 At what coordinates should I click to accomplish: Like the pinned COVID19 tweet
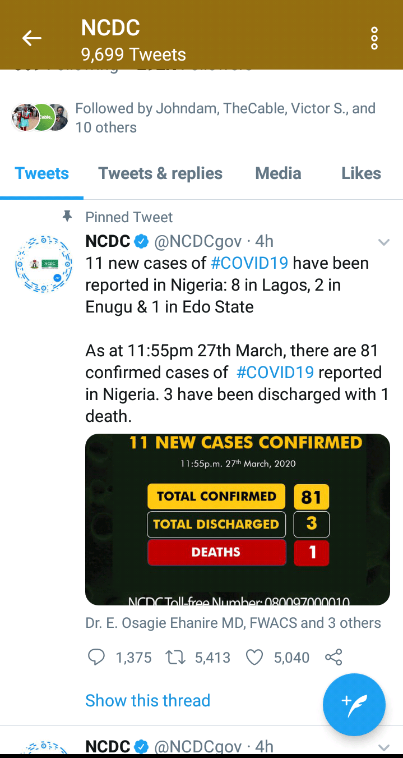254,657
